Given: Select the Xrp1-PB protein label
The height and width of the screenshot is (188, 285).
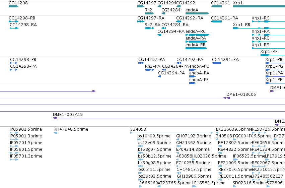Looking at the screenshot, I should pos(274,60).
